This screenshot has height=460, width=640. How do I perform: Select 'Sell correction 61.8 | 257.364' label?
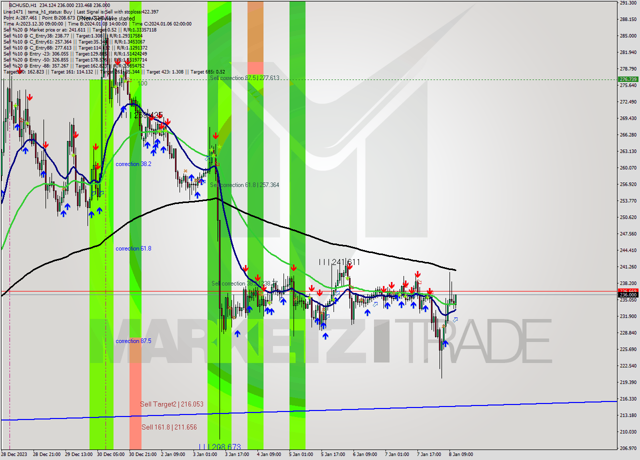pyautogui.click(x=244, y=185)
